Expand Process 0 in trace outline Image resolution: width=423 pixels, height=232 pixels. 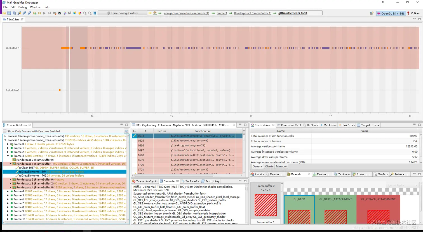point(5,136)
